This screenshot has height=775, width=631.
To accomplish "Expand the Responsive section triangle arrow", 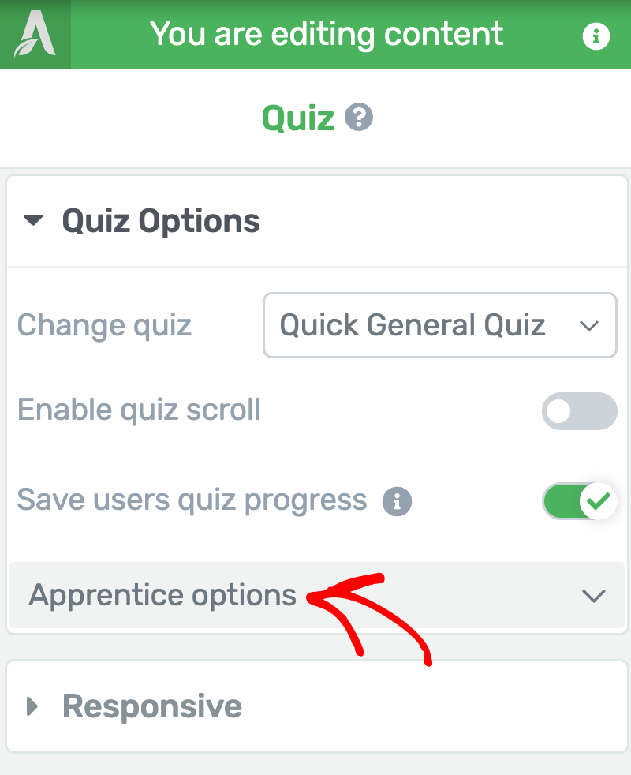I will click(x=32, y=706).
